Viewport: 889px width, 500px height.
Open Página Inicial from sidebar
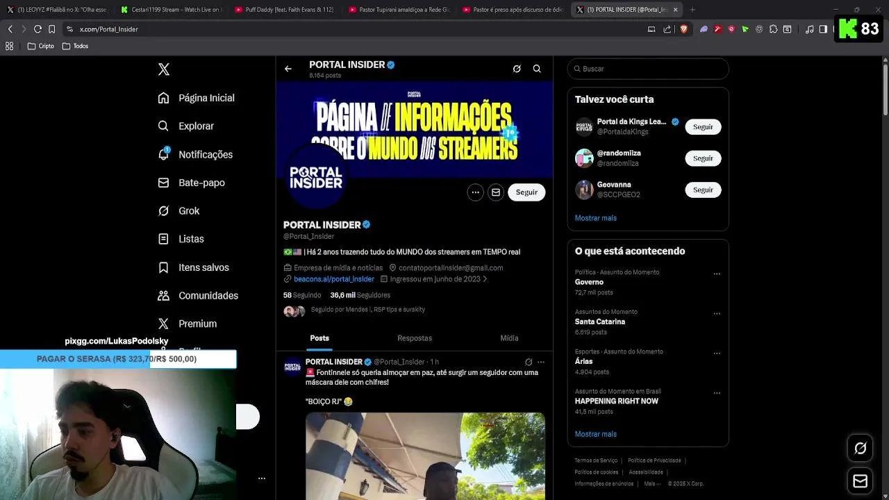(197, 98)
